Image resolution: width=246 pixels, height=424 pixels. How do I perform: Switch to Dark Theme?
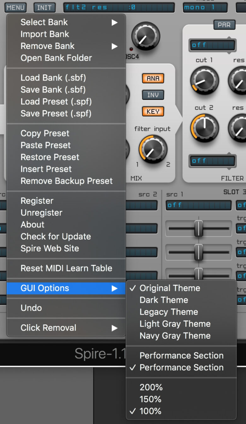tap(181, 300)
